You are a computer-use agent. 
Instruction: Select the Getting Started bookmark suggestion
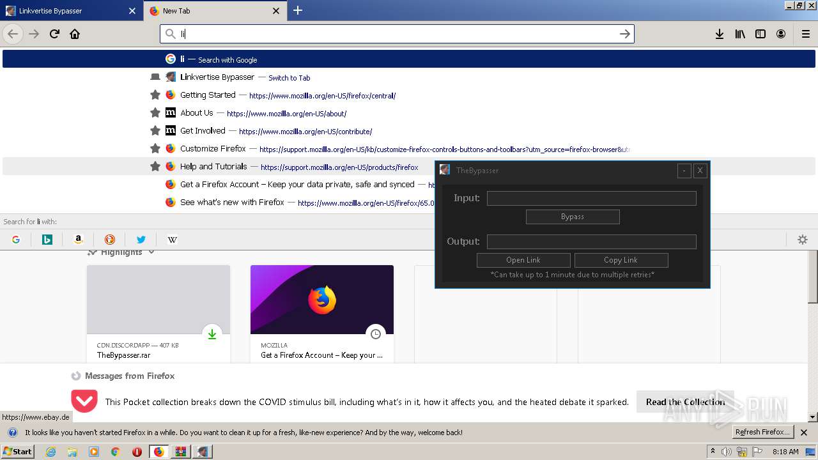409,95
